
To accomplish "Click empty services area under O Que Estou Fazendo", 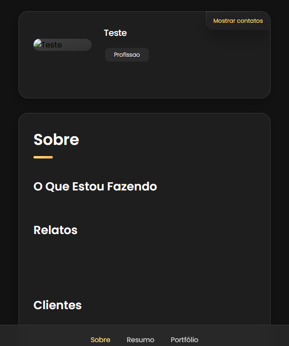I will (x=144, y=207).
